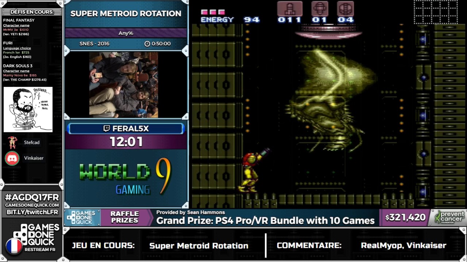Click the MrMV 3e $1010 entry
Image resolution: width=467 pixels, height=262 pixels.
coord(16,30)
